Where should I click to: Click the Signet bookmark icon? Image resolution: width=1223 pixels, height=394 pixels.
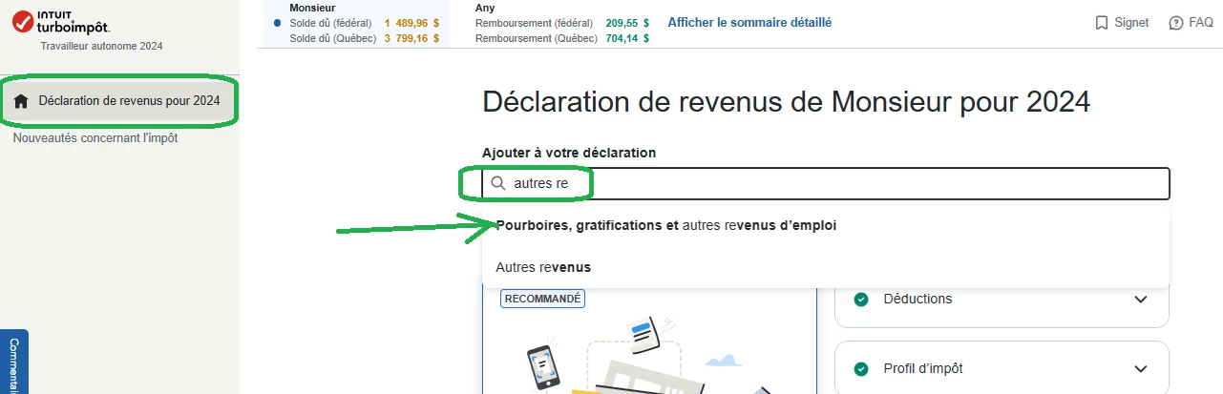[x=1101, y=22]
